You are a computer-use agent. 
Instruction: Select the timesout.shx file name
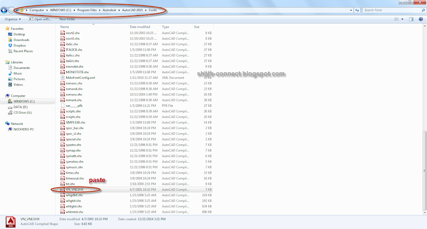(x=75, y=178)
